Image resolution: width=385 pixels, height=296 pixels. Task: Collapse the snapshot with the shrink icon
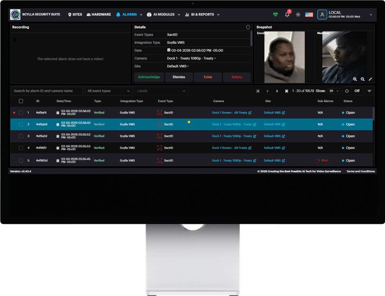(370, 79)
